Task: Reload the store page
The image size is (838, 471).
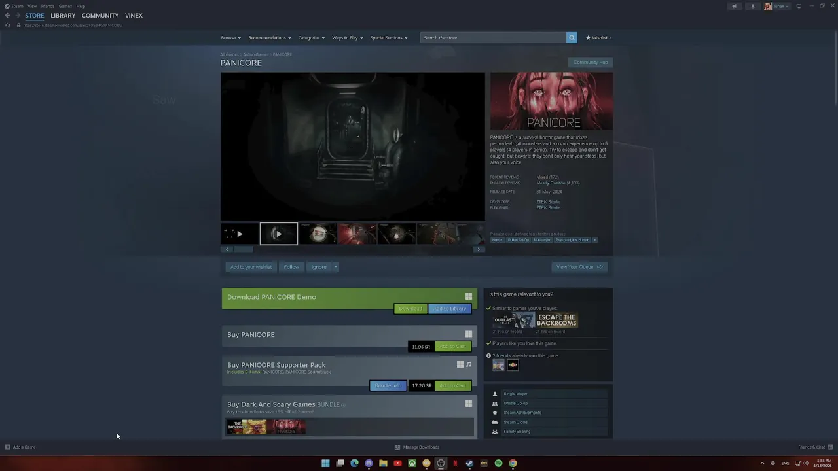Action: click(x=7, y=25)
